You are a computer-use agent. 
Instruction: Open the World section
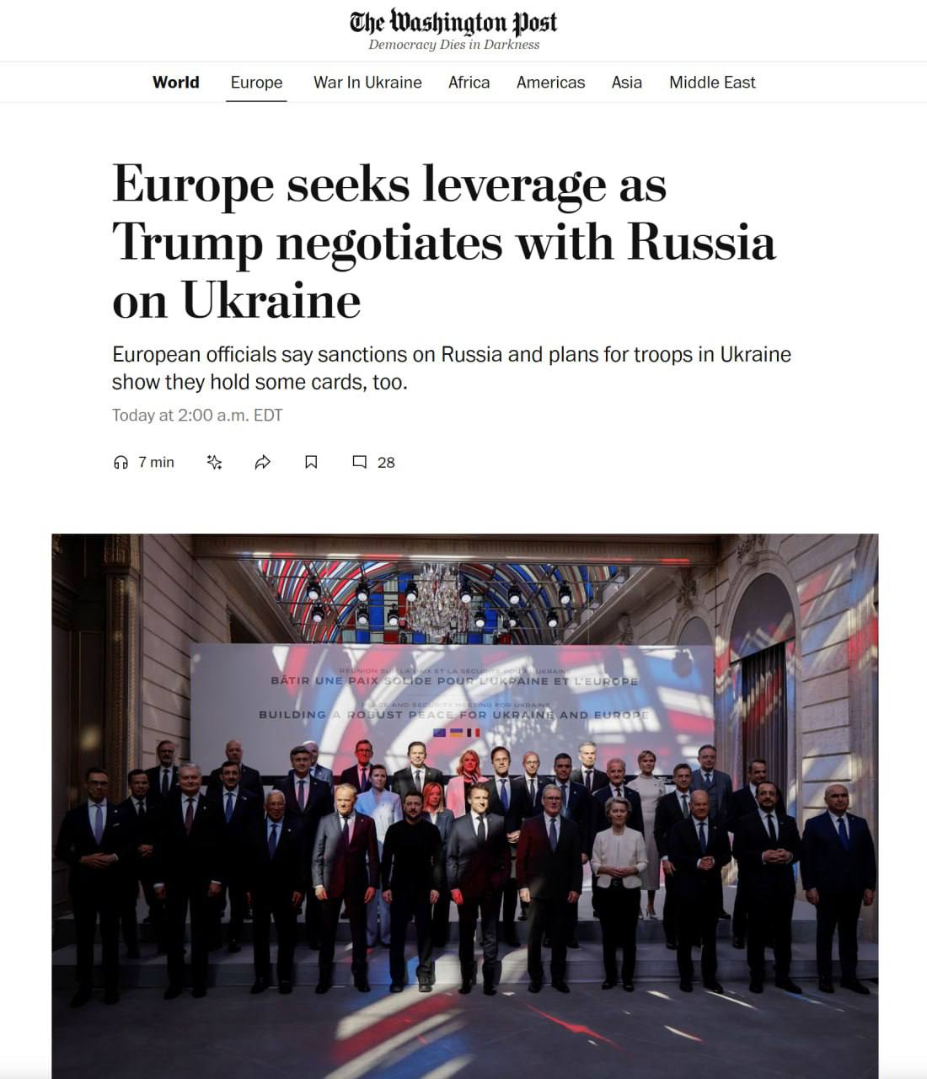pyautogui.click(x=176, y=83)
